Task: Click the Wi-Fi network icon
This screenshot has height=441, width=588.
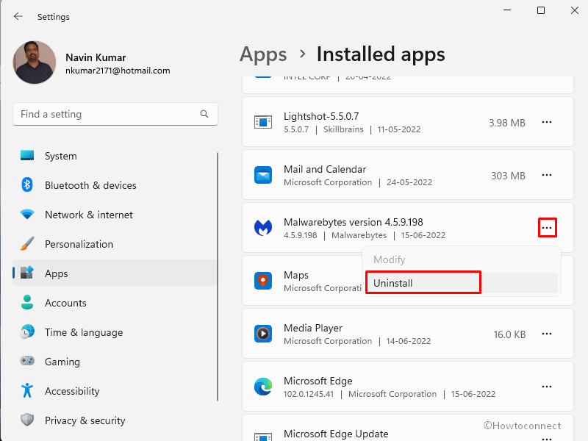Action: [27, 215]
